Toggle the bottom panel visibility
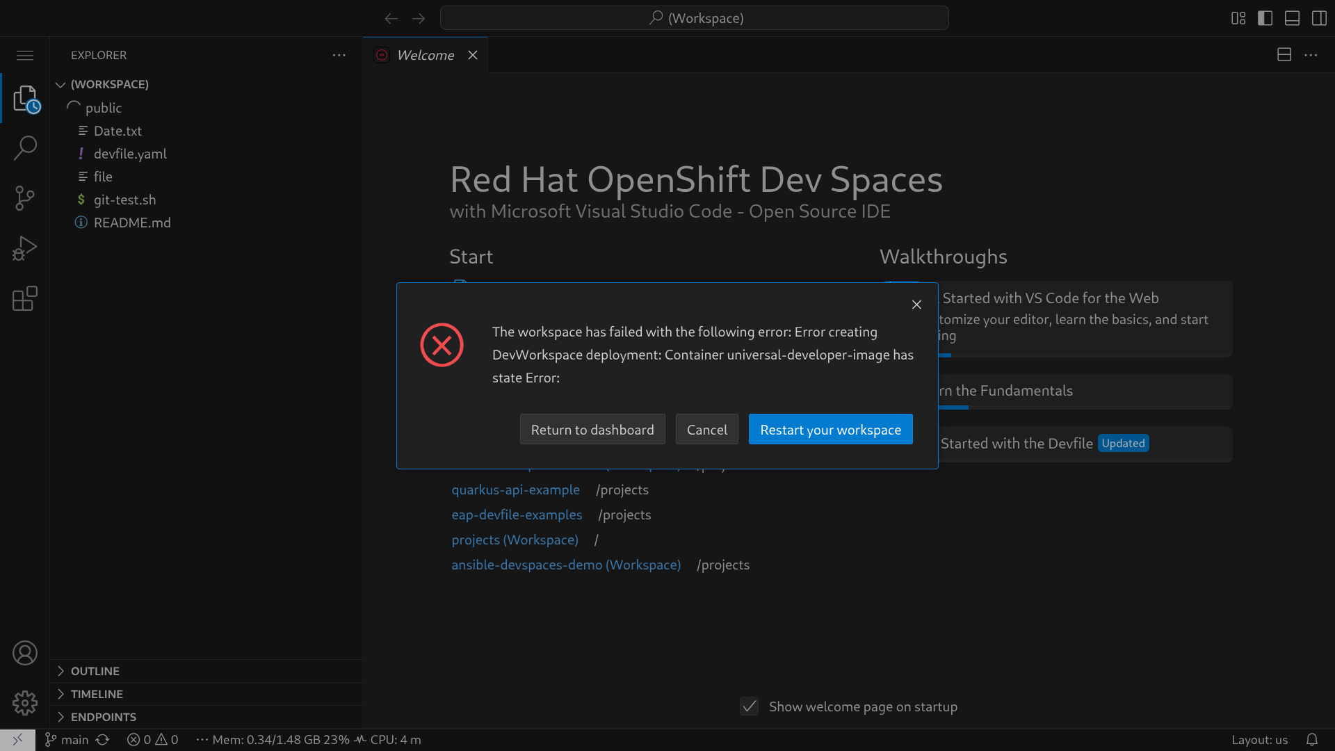The image size is (1335, 751). [1292, 18]
